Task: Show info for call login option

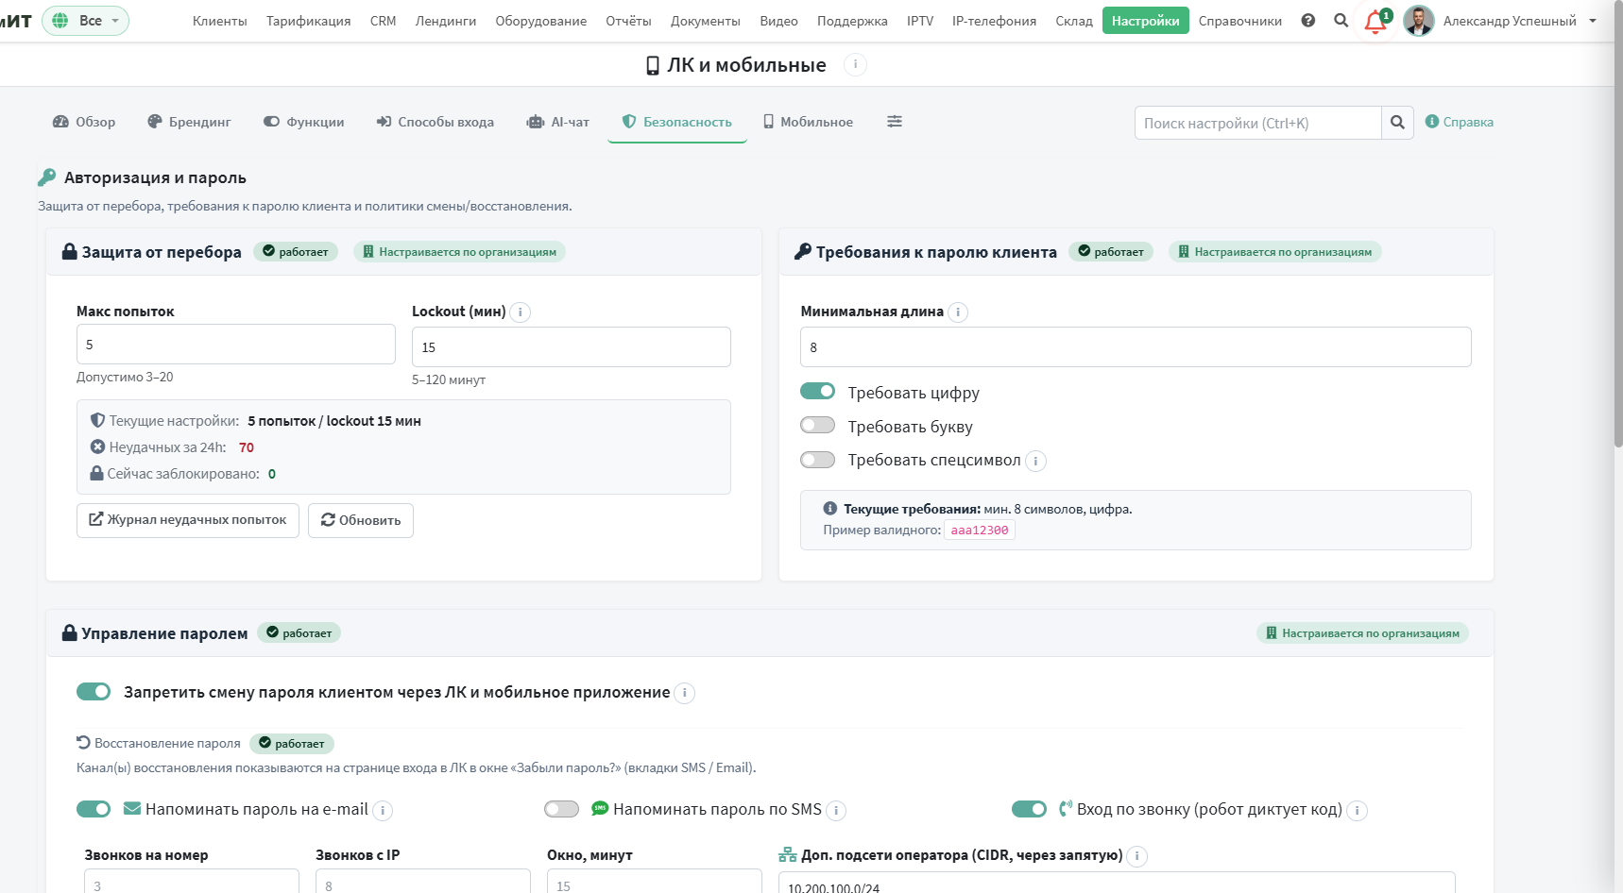Action: (1358, 811)
